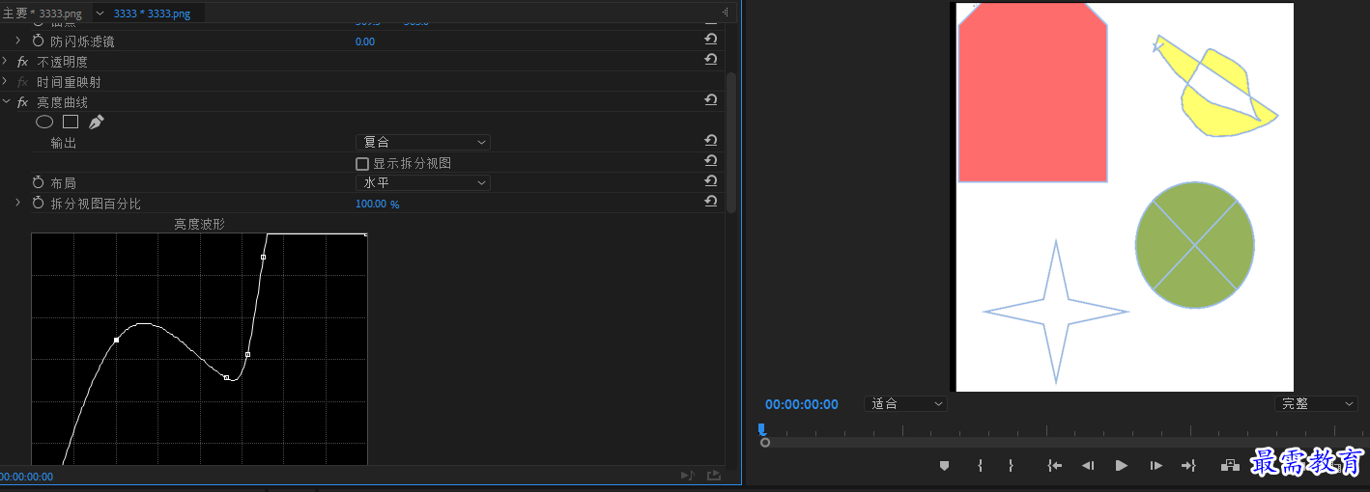1370x492 pixels.
Task: Select the curve point at the curve's valley
Action: click(226, 377)
